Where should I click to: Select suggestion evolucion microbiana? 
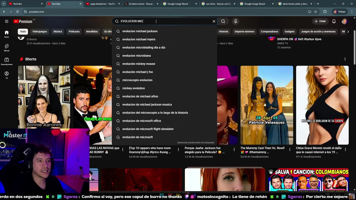(x=164, y=56)
